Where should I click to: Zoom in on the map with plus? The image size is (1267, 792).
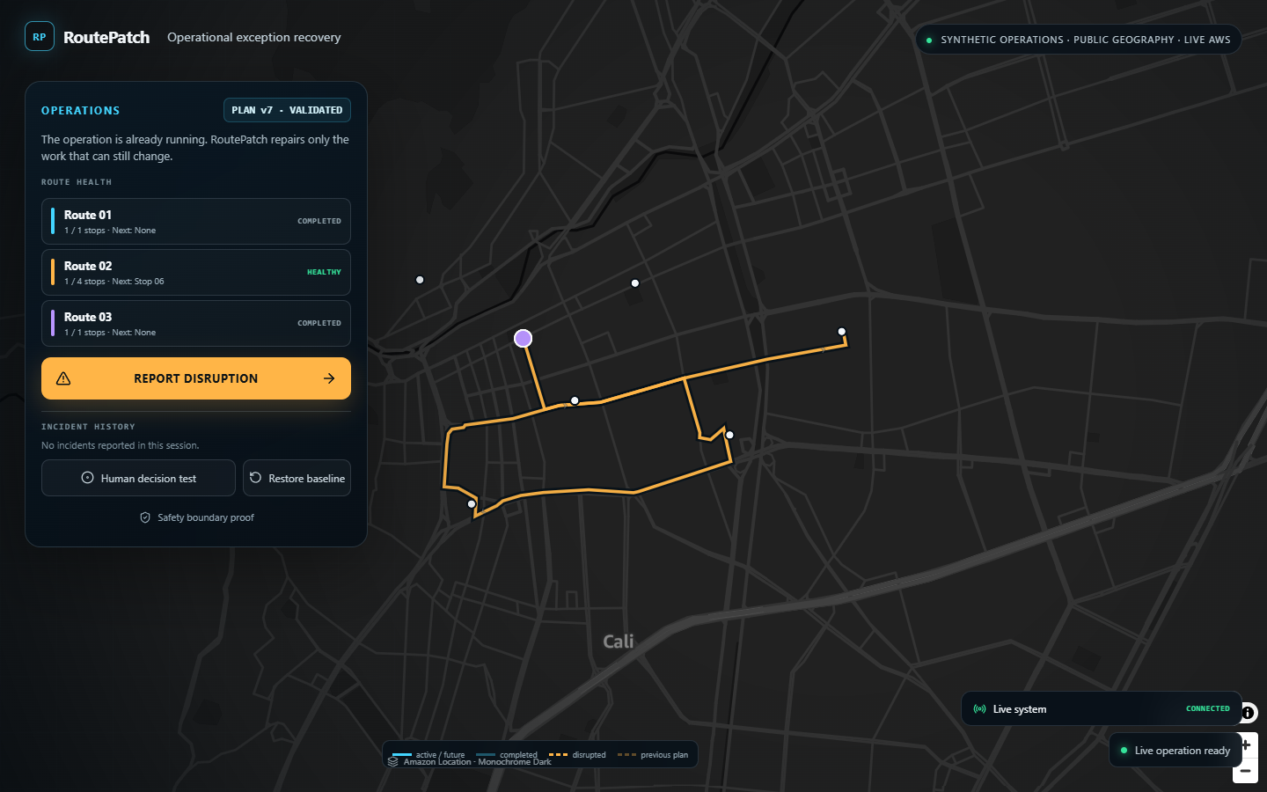(1246, 745)
